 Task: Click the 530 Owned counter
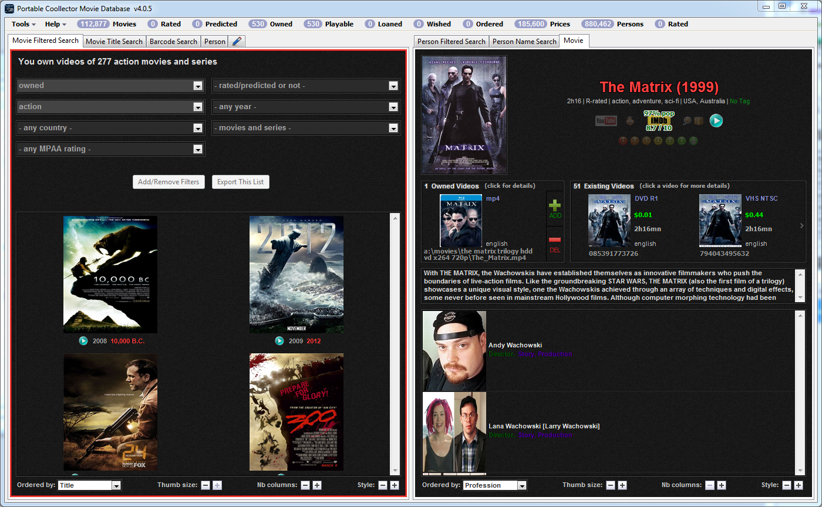pyautogui.click(x=271, y=24)
